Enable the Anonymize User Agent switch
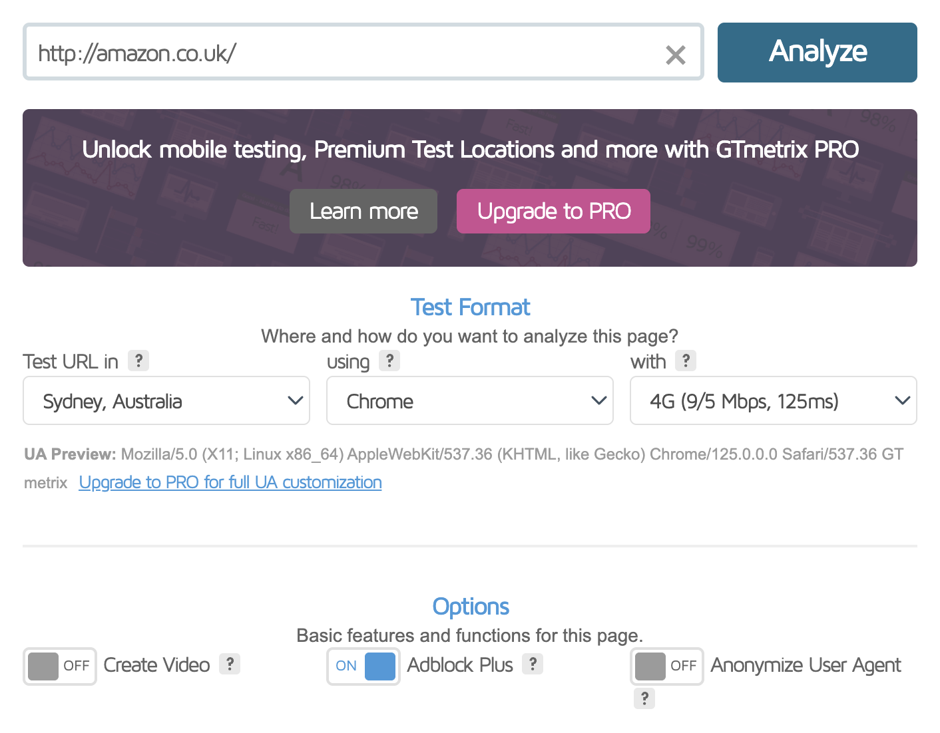This screenshot has height=733, width=940. 667,666
